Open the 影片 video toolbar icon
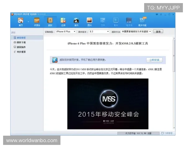This screenshot has width=186, height=148. pyautogui.click(x=116, y=22)
